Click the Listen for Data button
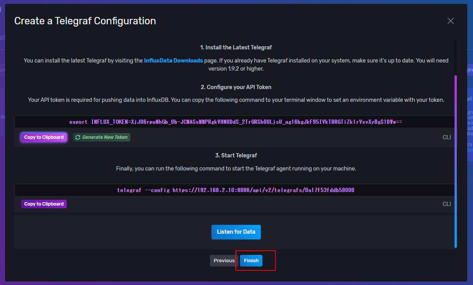Image resolution: width=473 pixels, height=285 pixels. [236, 232]
